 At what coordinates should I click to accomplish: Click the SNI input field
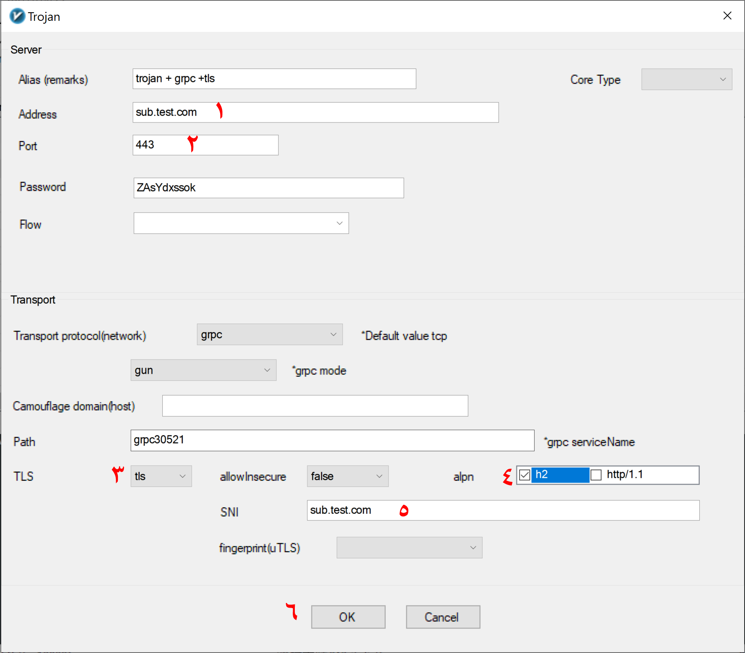click(x=503, y=510)
